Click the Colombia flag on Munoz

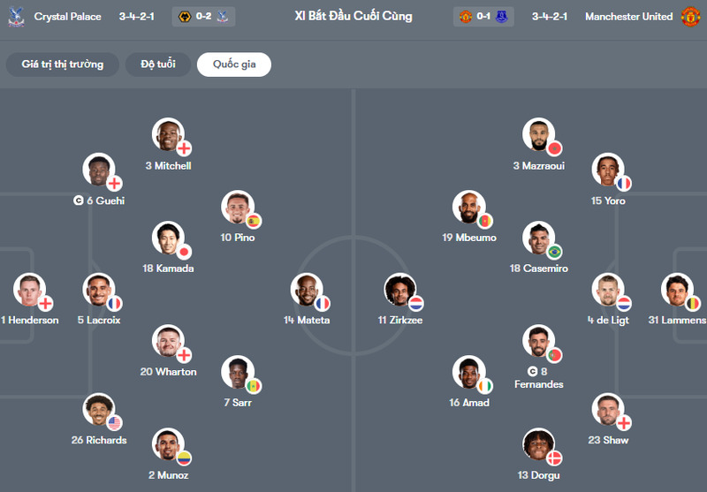click(184, 458)
